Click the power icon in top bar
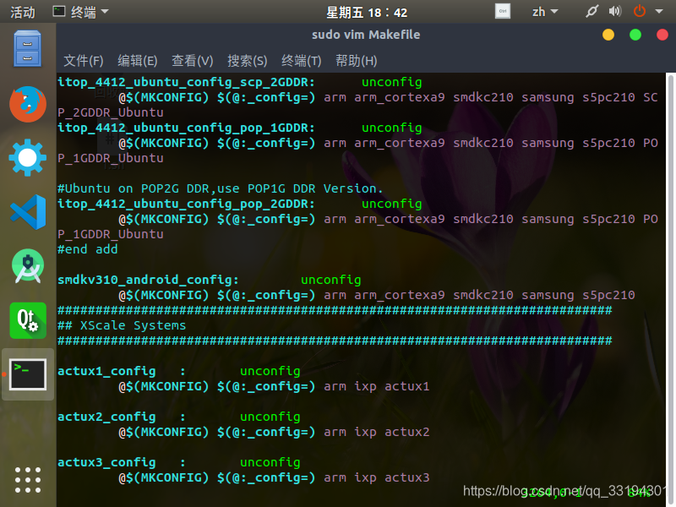The width and height of the screenshot is (676, 507). 640,11
